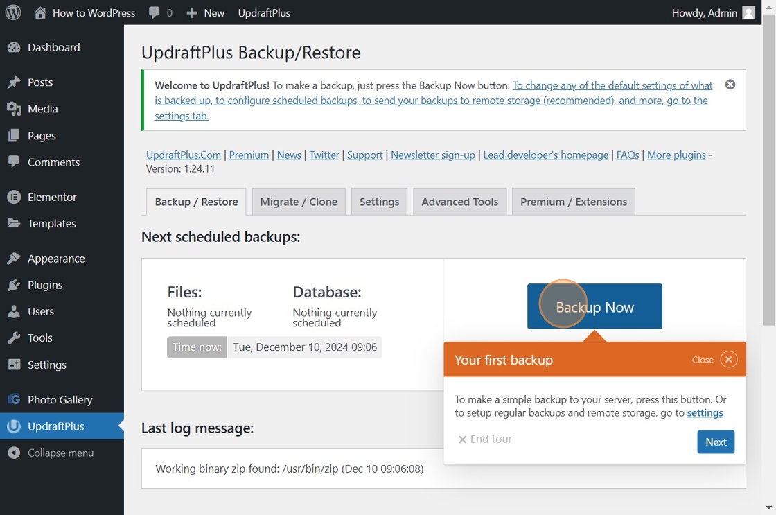Select the Backup / Restore tab
The width and height of the screenshot is (776, 515).
point(196,202)
